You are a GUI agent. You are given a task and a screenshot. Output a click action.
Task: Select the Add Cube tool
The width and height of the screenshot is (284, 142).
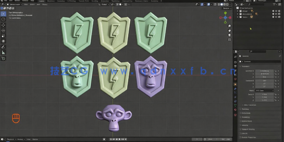pos(3,58)
